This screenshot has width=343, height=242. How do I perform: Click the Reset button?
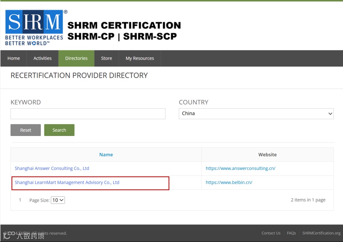point(26,130)
